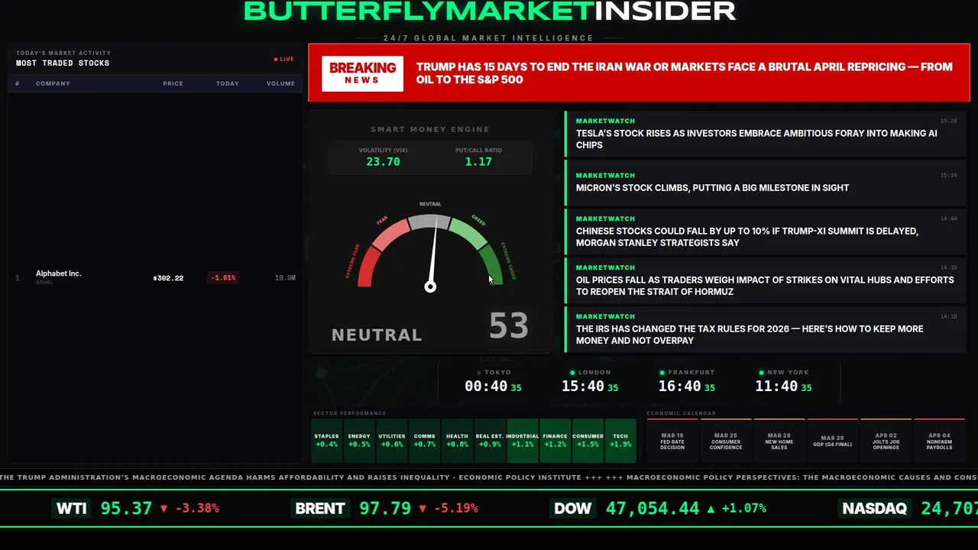Open the Micron stock climbs headline
This screenshot has height=550, width=978.
point(766,183)
